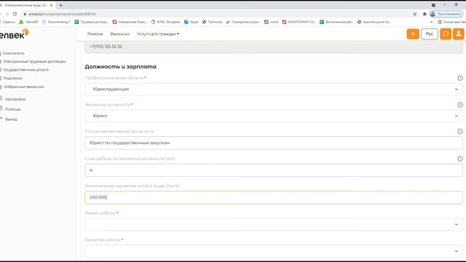Open Электронные трудовые договоры in sidebar
Screen dimensions: 466x262
tap(34, 61)
